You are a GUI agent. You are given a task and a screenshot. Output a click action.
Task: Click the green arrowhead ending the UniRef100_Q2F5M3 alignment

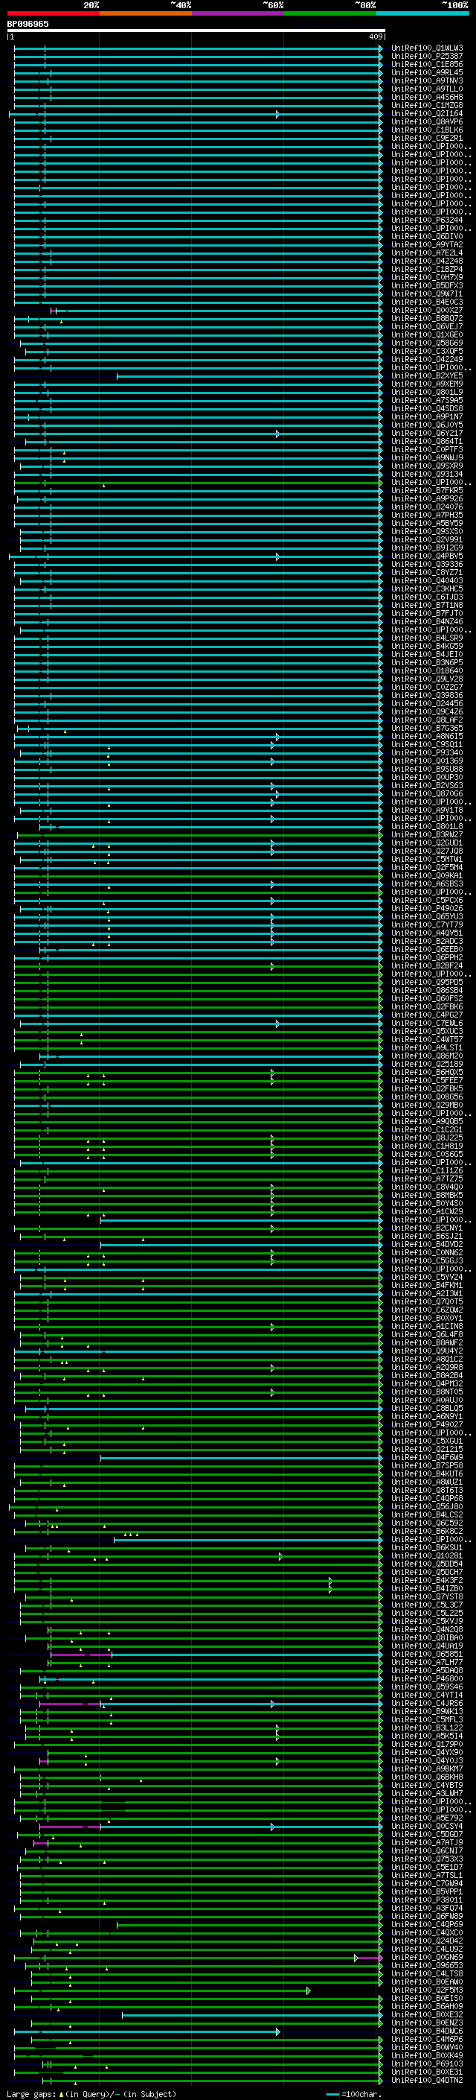309,1990
